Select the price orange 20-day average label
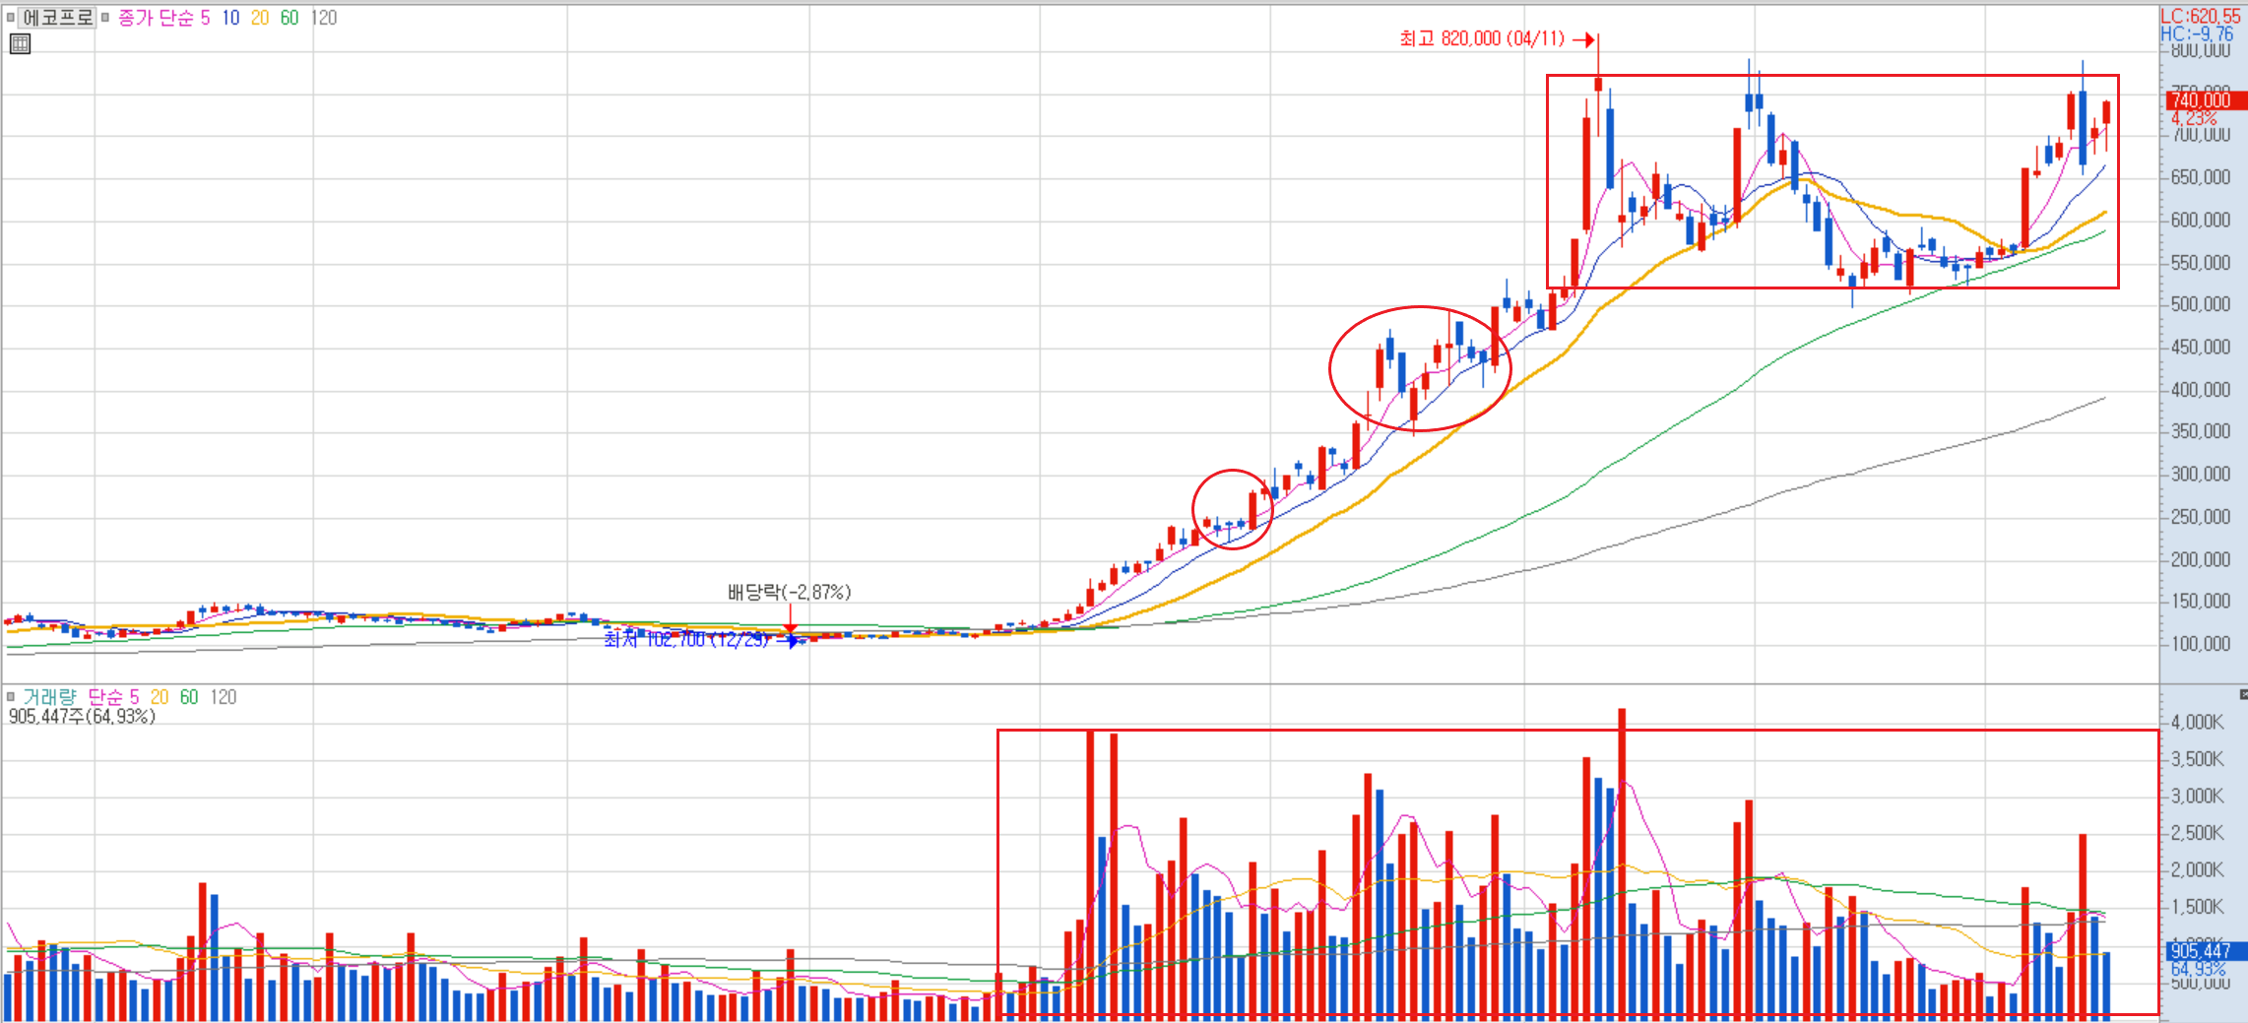Image resolution: width=2248 pixels, height=1023 pixels. coord(260,18)
